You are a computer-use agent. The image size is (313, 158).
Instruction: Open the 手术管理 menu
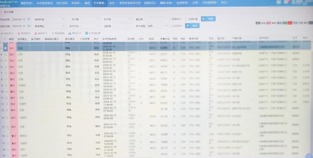click(x=100, y=3)
